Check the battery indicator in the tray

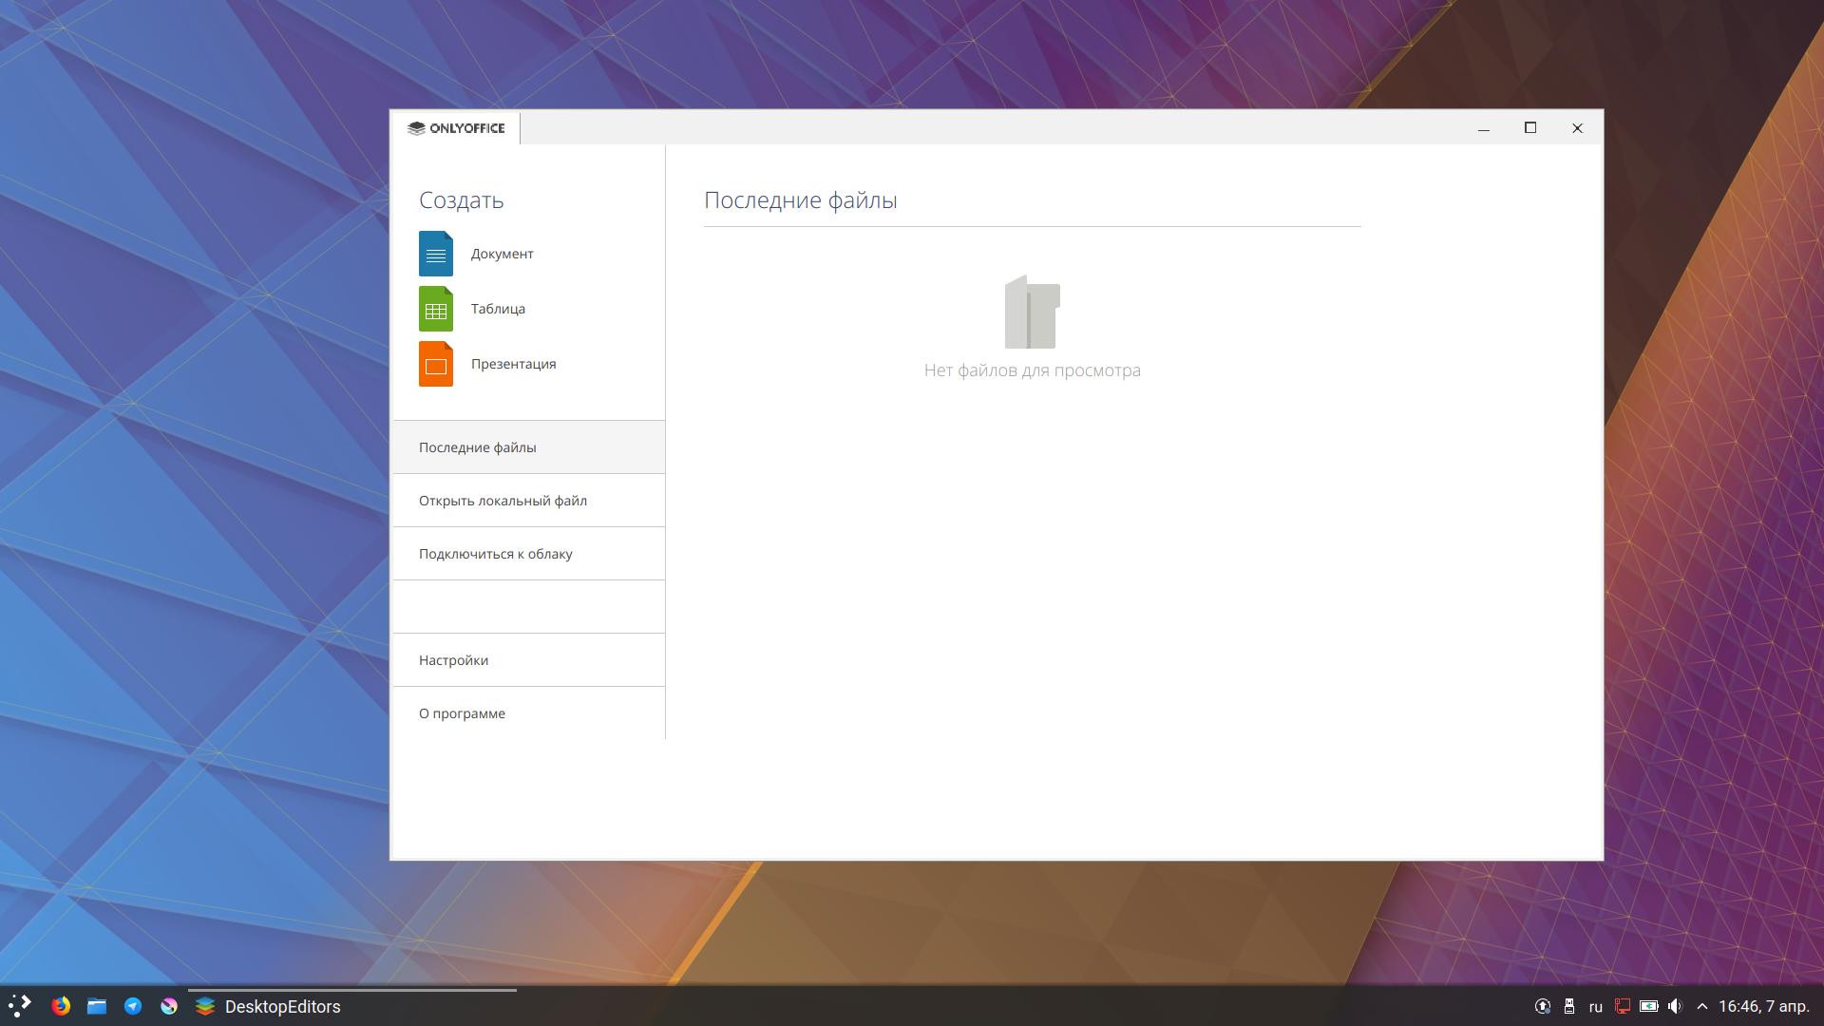click(x=1648, y=1006)
